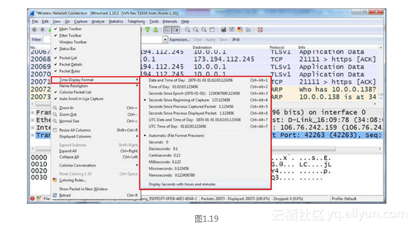Toggle Packet Bytes visibility option
The width and height of the screenshot is (414, 227).
96,71
